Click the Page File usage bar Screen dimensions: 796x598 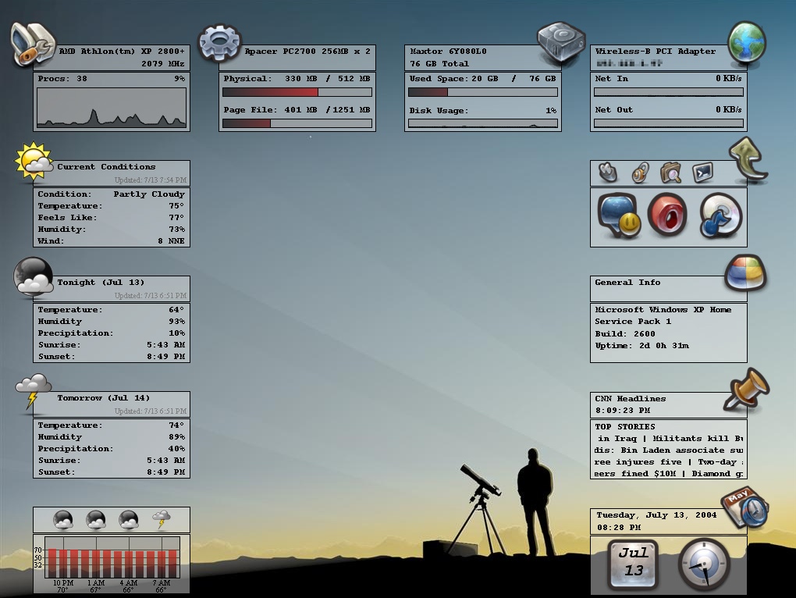click(x=297, y=123)
